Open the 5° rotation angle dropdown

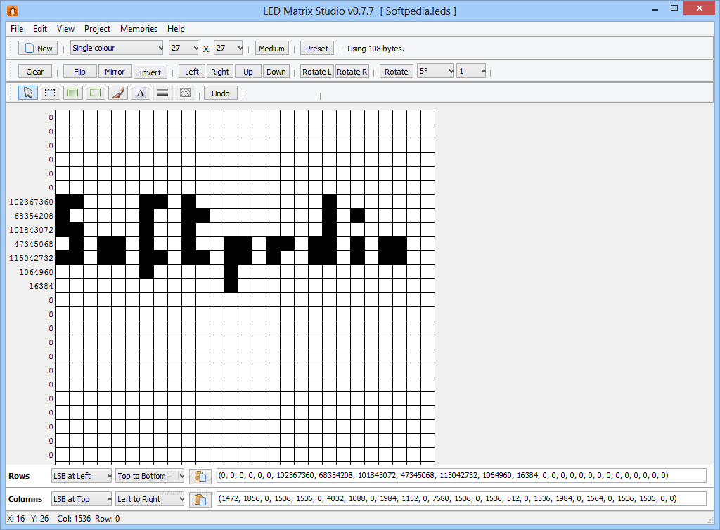pyautogui.click(x=435, y=71)
